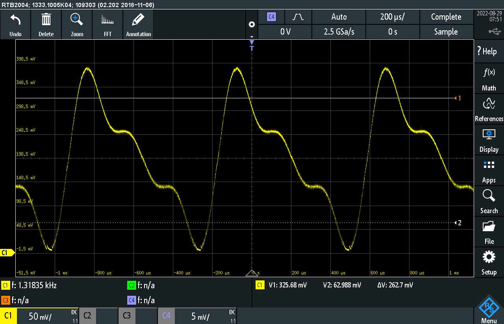This screenshot has width=504, height=324.
Task: Edit the 0 s horizontal position
Action: tap(393, 32)
